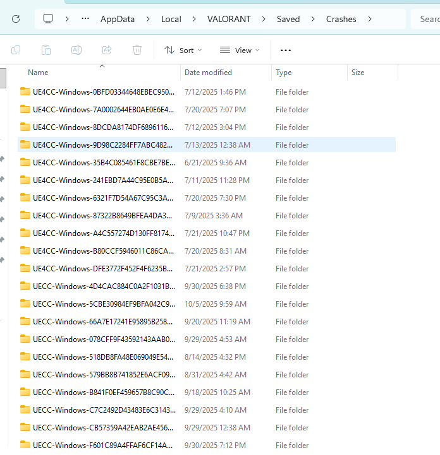Click folder icon of UECC-Windows-518DB8 row
440x455 pixels.
(25, 357)
